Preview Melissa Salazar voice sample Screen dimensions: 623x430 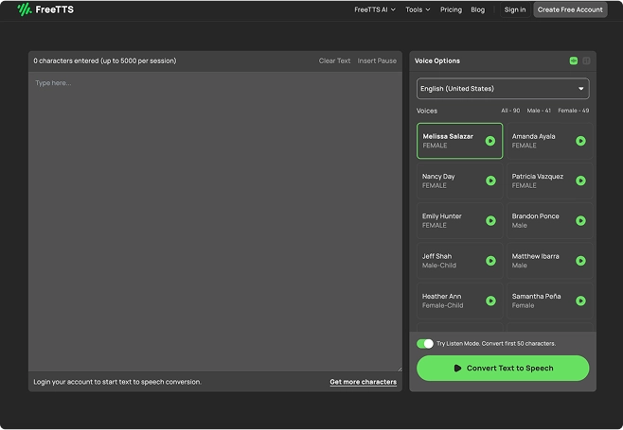pos(490,141)
